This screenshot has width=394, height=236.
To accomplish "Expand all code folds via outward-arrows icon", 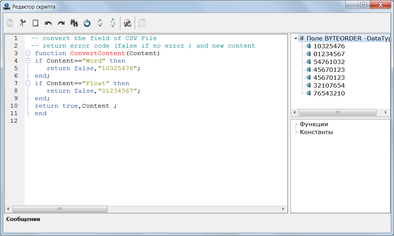I will [100, 23].
